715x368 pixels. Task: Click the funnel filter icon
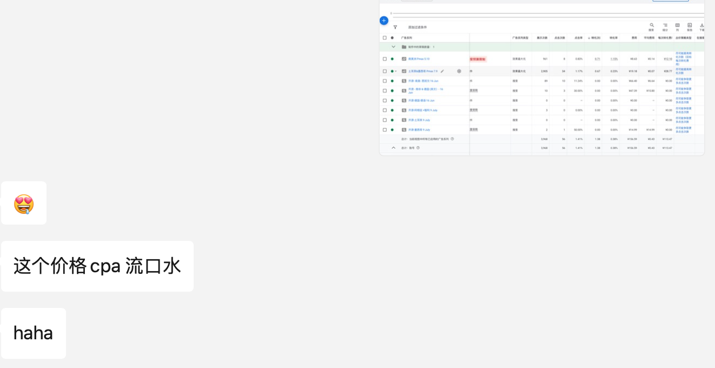click(395, 27)
